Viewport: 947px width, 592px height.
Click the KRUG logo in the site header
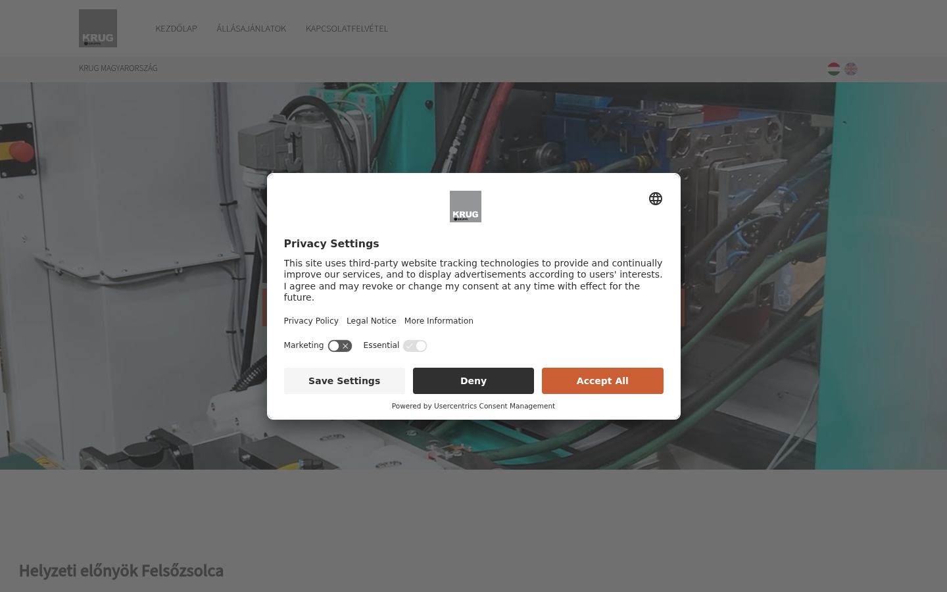(98, 28)
